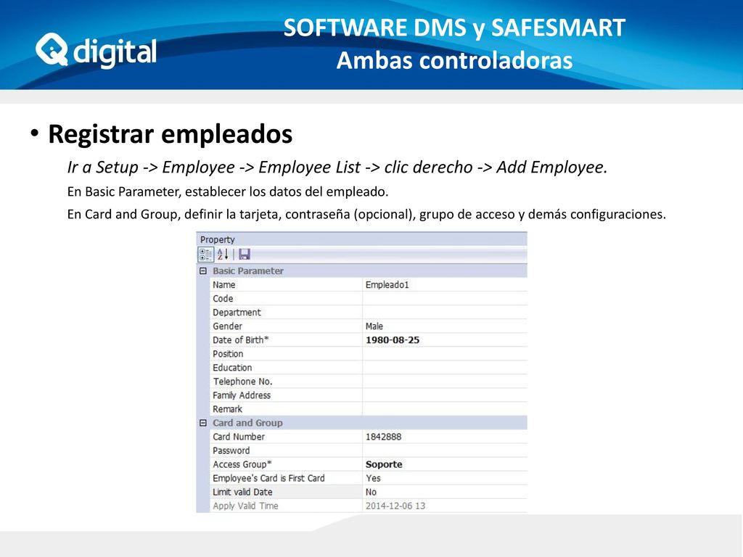This screenshot has width=743, height=557.
Task: Click the empty Department value field
Action: (x=445, y=312)
